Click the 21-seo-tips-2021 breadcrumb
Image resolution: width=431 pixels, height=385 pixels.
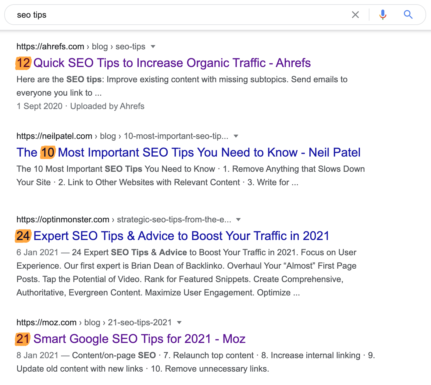point(140,322)
